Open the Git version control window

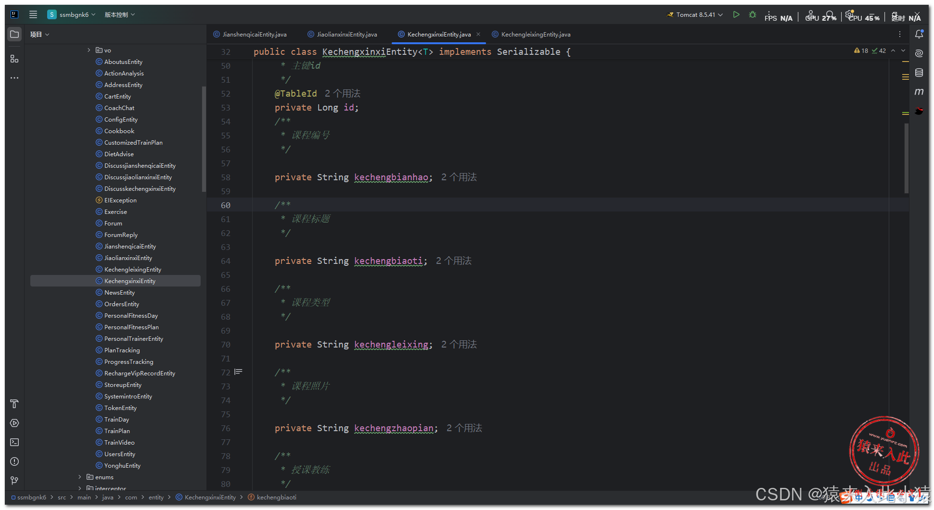14,481
